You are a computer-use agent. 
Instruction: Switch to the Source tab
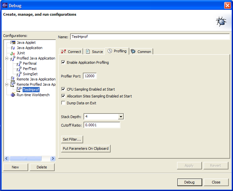click(x=94, y=52)
